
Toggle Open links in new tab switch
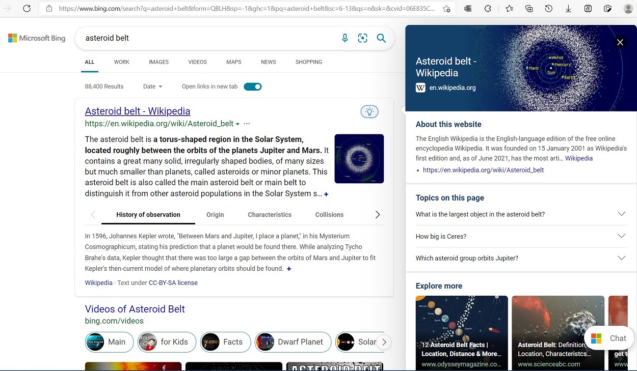253,87
